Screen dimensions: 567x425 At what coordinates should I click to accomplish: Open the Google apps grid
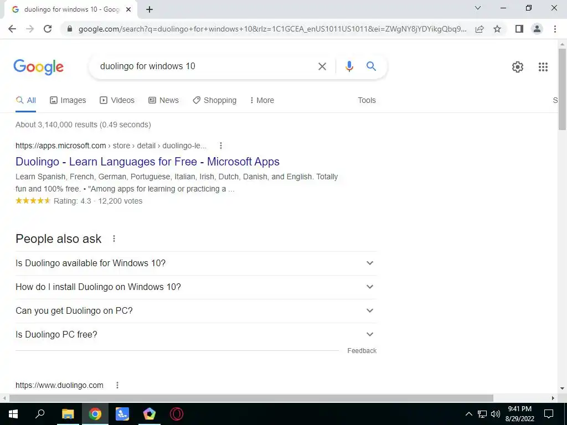point(543,67)
